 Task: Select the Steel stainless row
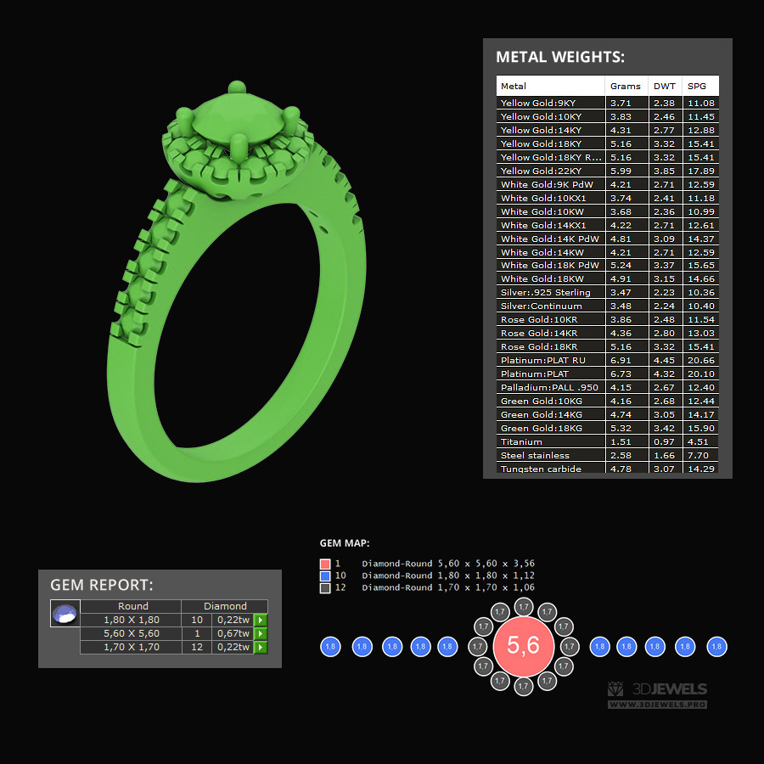pyautogui.click(x=608, y=456)
